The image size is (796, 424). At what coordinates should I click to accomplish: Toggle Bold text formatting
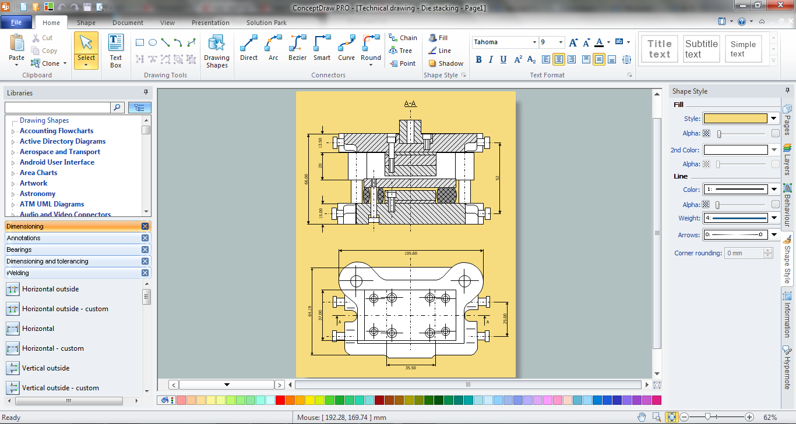tap(478, 59)
